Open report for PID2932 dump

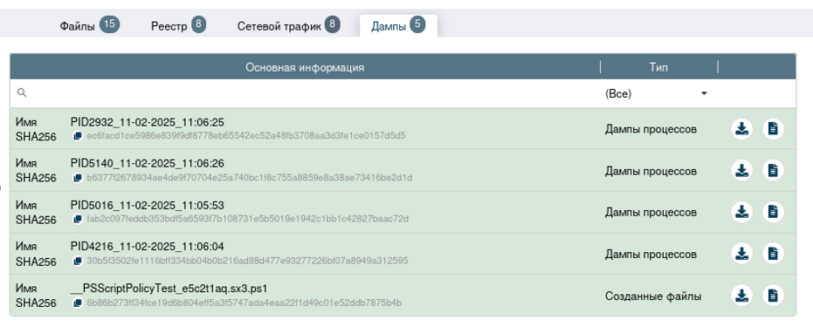point(773,129)
